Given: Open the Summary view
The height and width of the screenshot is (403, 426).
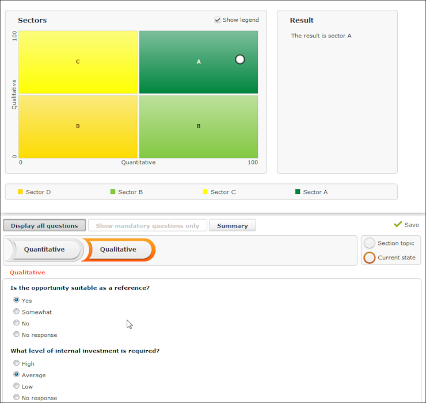Looking at the screenshot, I should 233,225.
